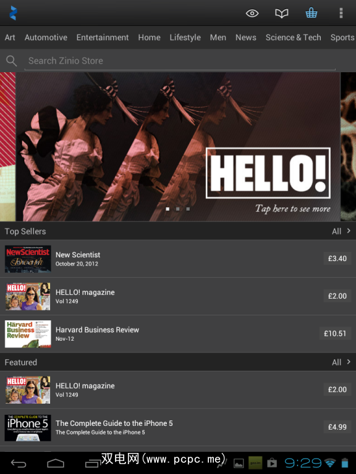
Task: Select the third banner page dot
Action: coord(188,209)
